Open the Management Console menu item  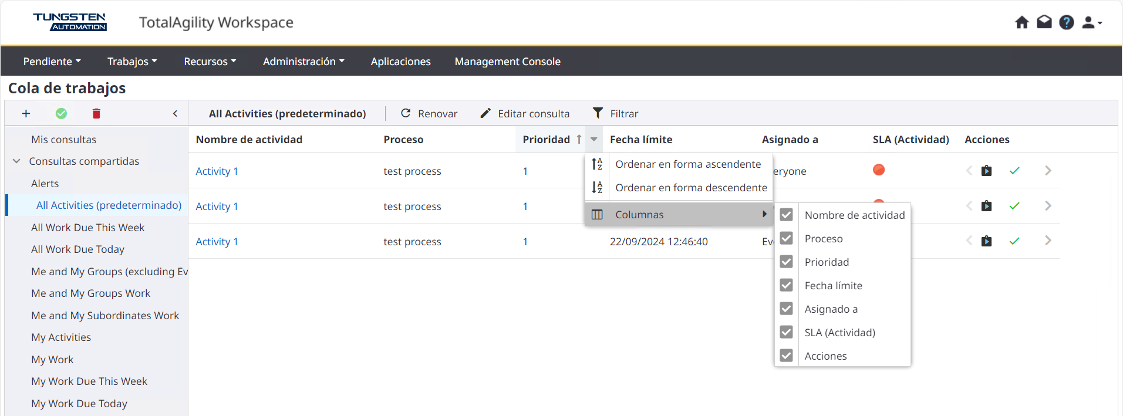coord(507,62)
